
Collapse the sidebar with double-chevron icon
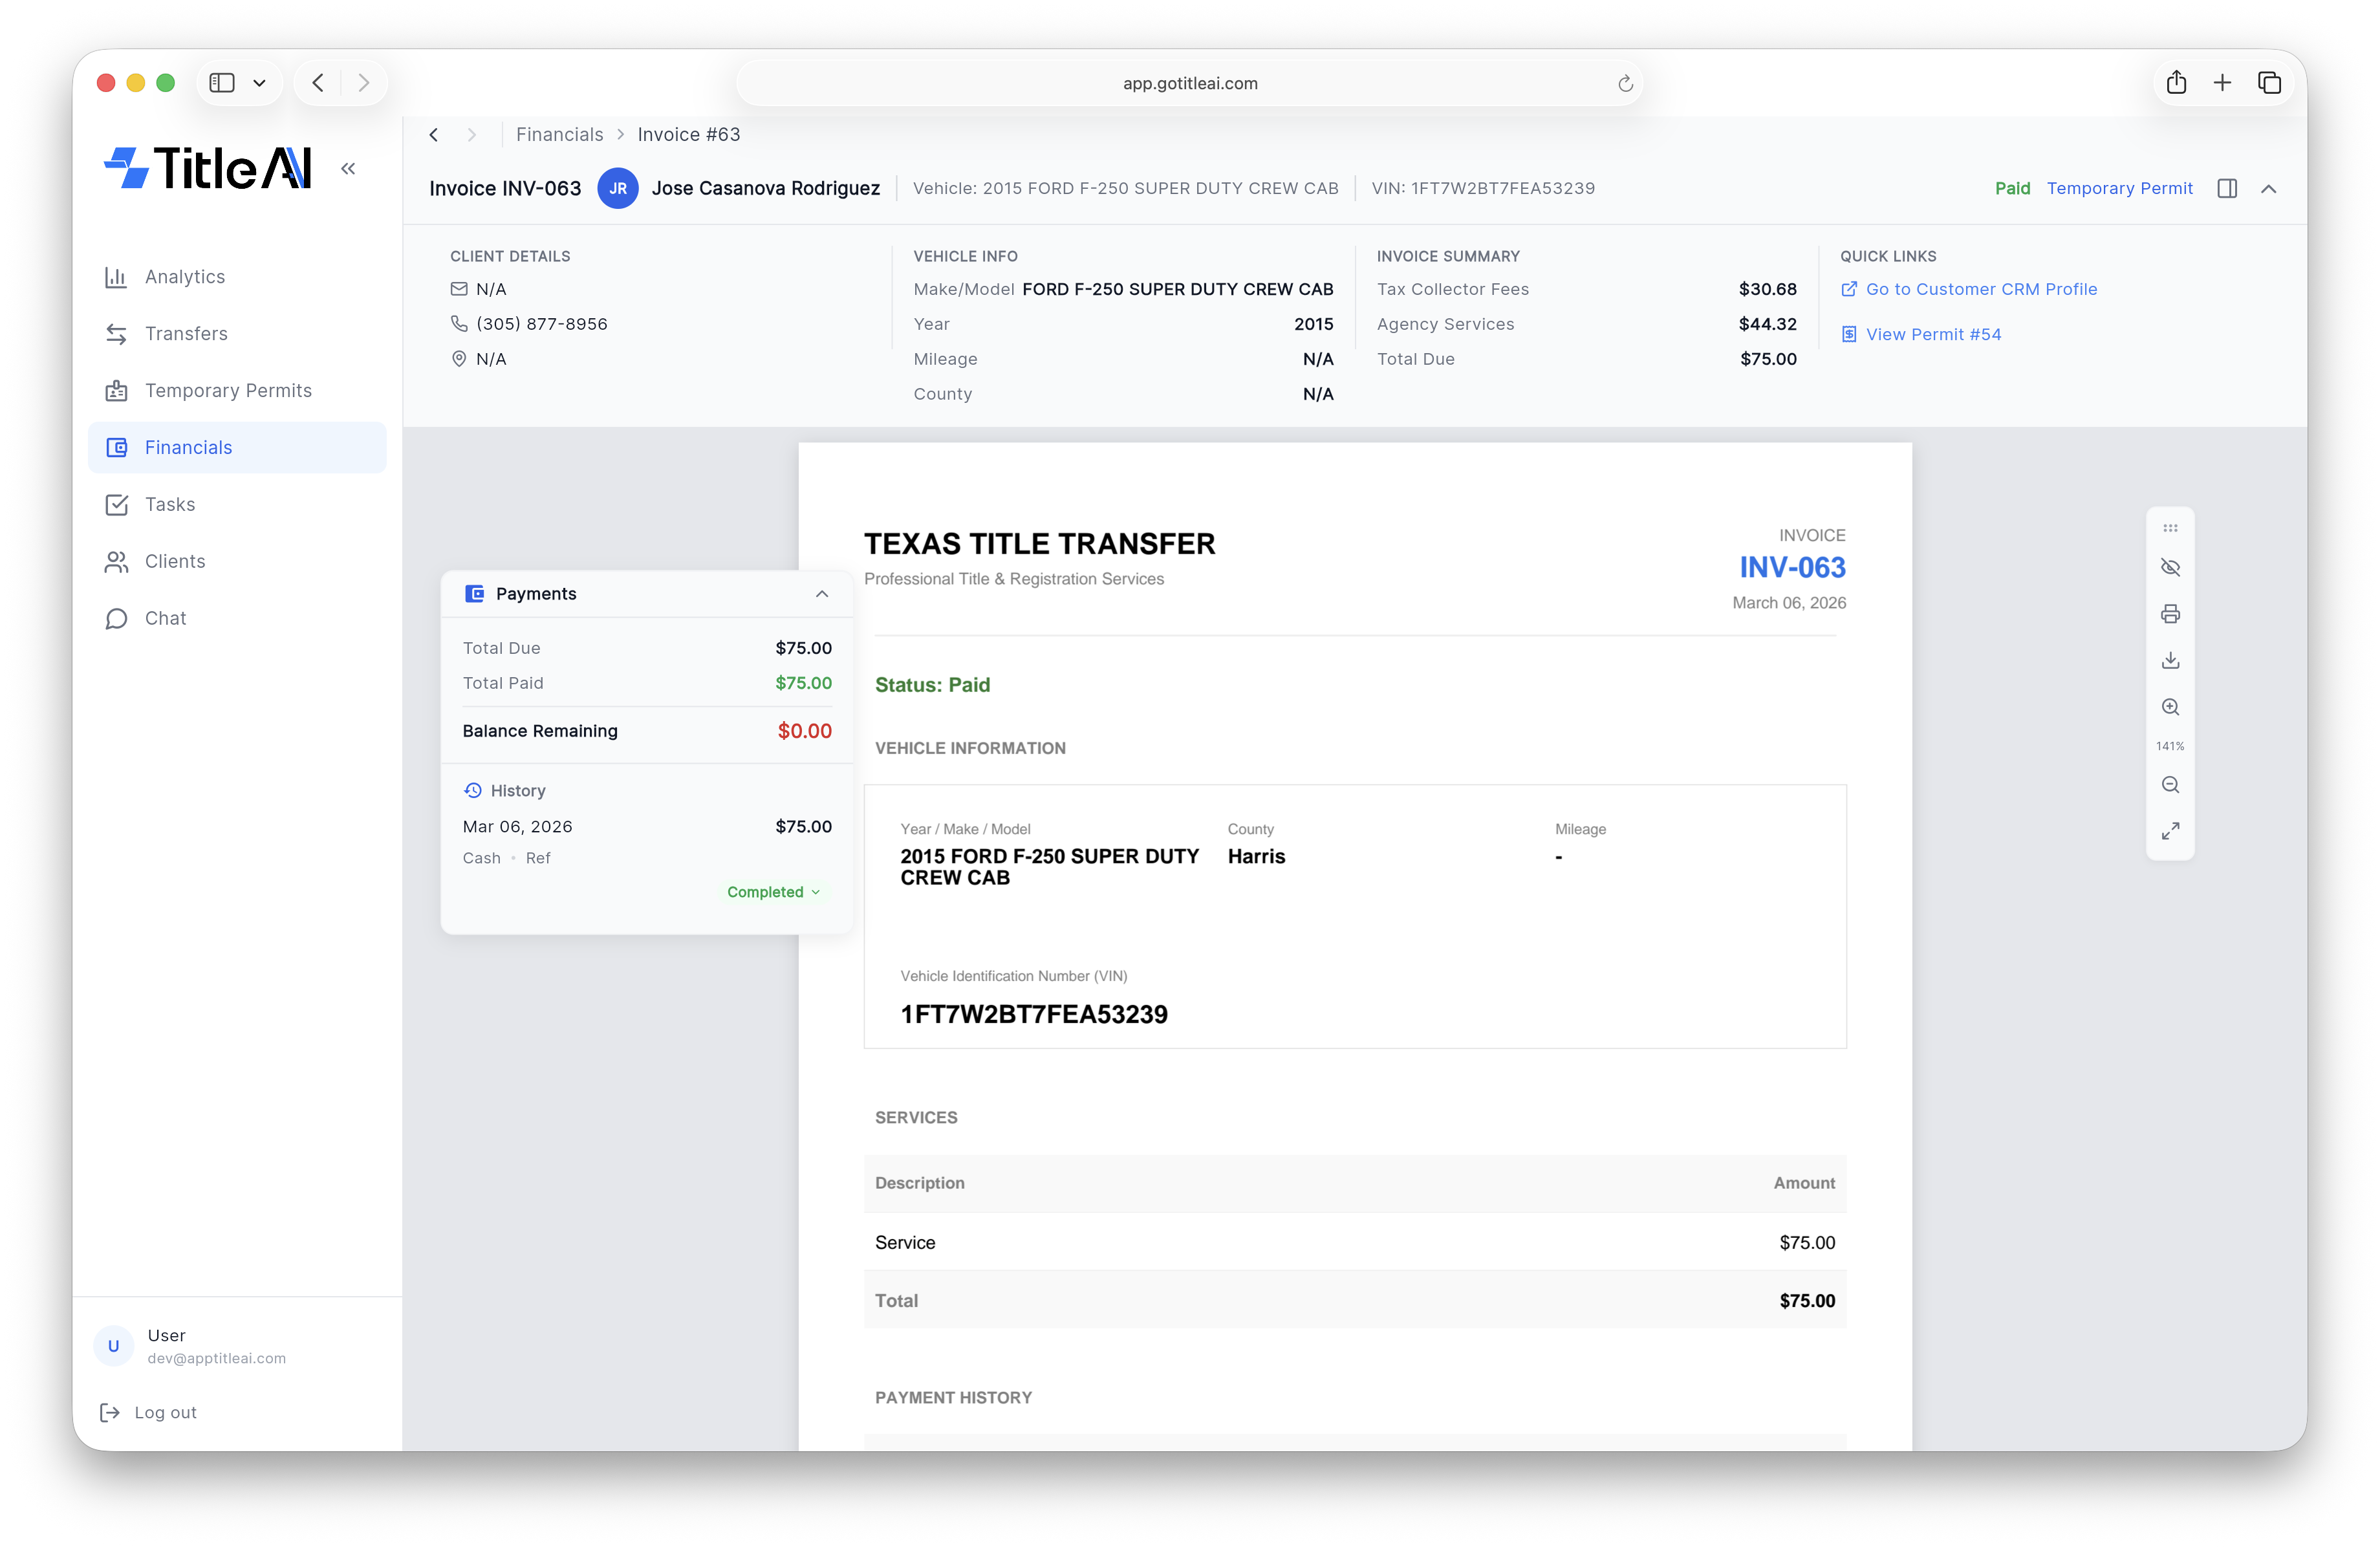click(348, 168)
